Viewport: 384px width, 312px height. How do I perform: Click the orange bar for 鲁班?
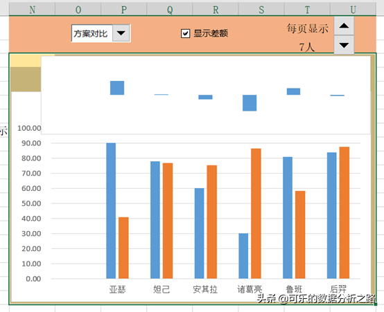tap(300, 235)
